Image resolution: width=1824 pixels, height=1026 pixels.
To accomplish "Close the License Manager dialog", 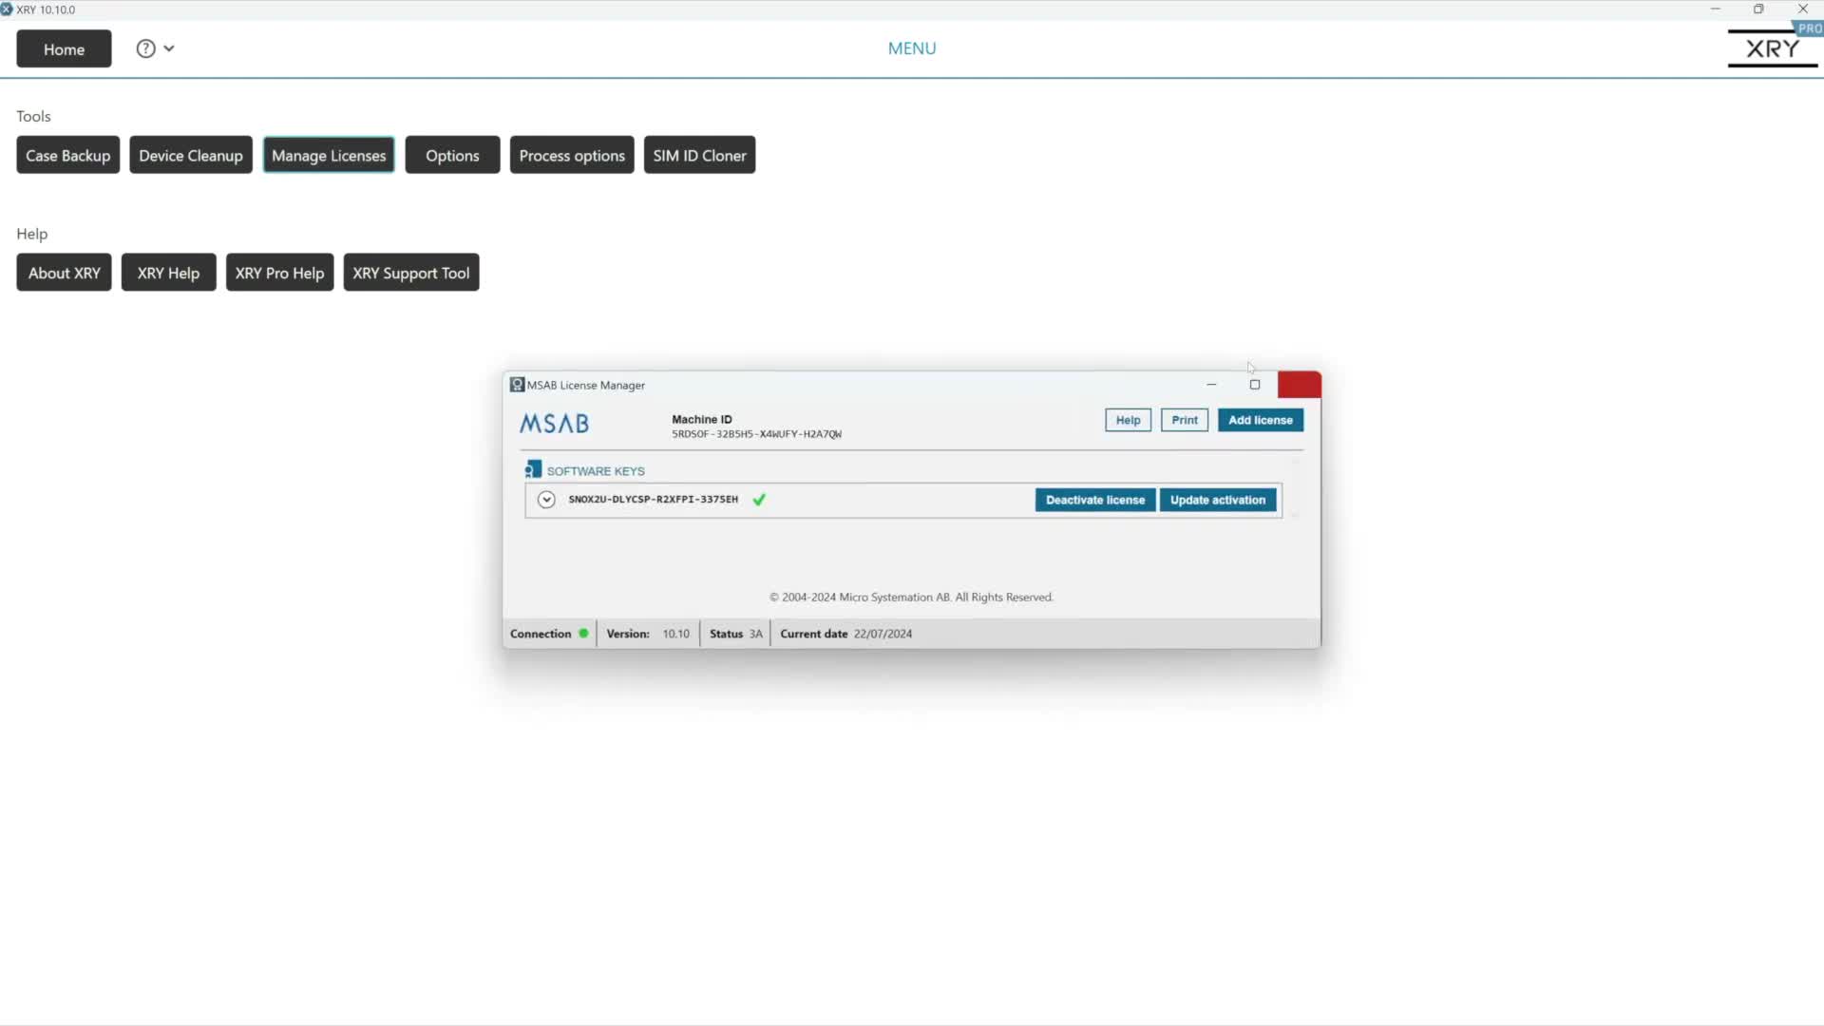I will (x=1300, y=385).
